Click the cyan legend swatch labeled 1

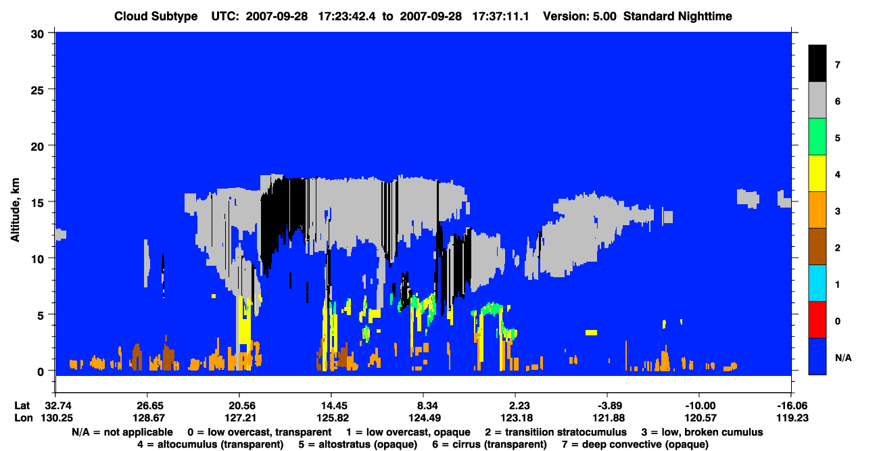coord(817,283)
